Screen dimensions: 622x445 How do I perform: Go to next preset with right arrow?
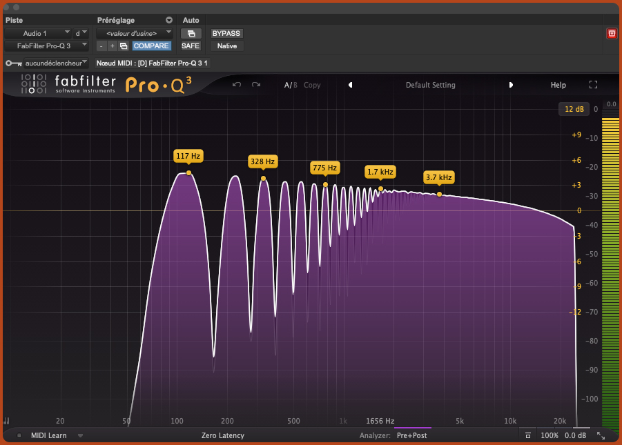click(511, 85)
